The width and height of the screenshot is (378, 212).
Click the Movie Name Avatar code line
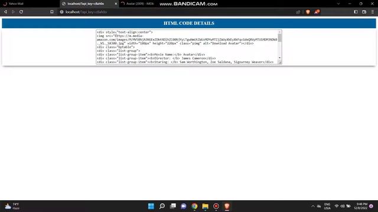point(151,55)
